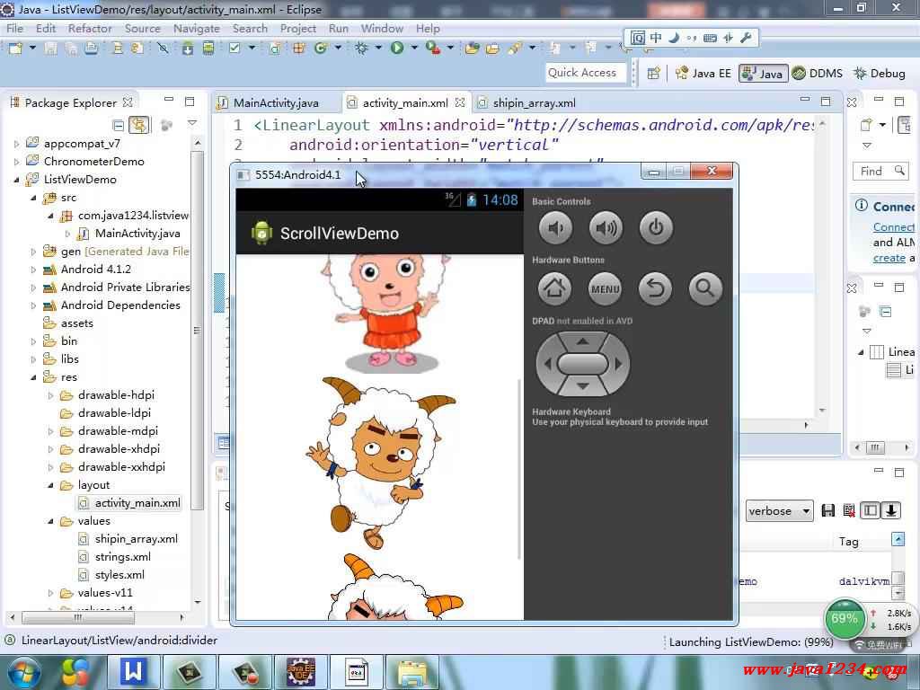The height and width of the screenshot is (690, 920).
Task: Tap the emulator MENU hardware button
Action: pyautogui.click(x=605, y=288)
